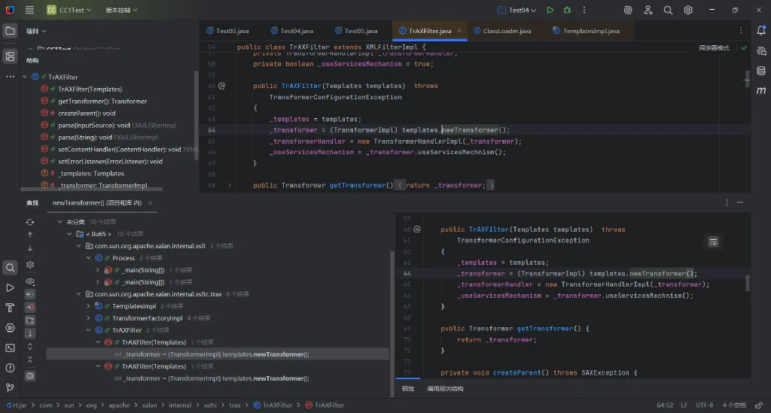This screenshot has width=771, height=413.
Task: Open the Git tool window icon
Action: [10, 388]
